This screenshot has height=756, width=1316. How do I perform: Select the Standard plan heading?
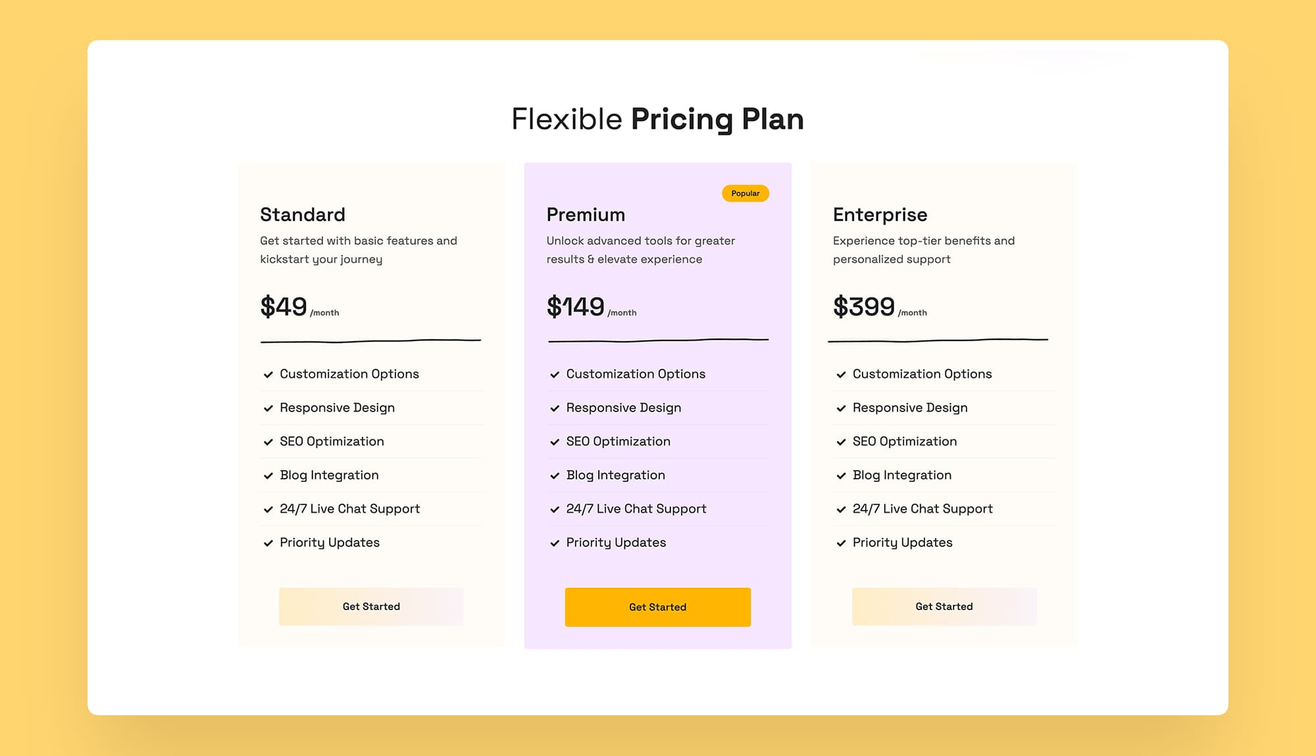coord(303,215)
